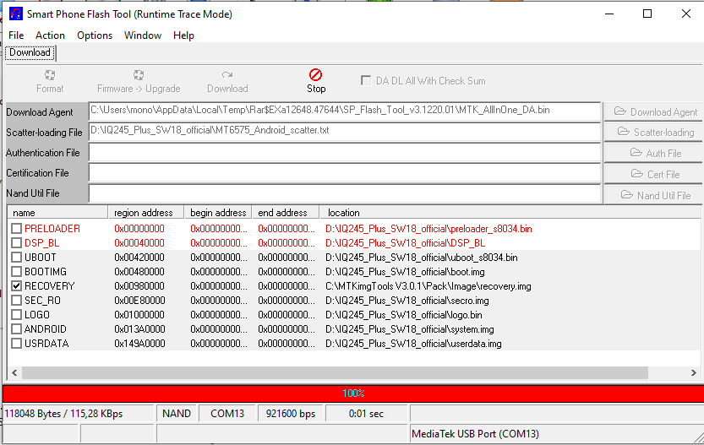Sort by the name column header
Viewport: 704px width, 445px height.
(x=57, y=213)
